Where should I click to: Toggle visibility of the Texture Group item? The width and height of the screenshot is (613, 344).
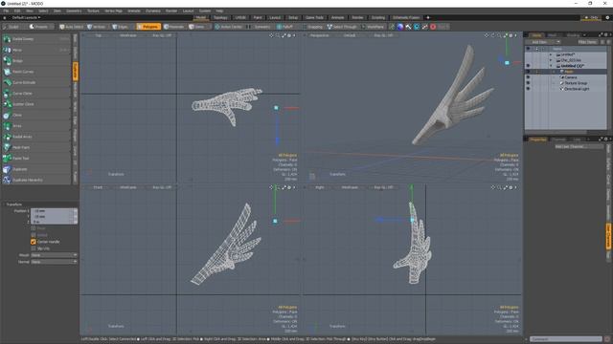click(528, 83)
